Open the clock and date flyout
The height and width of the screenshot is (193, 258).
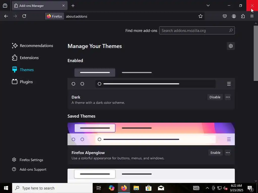[236, 188]
